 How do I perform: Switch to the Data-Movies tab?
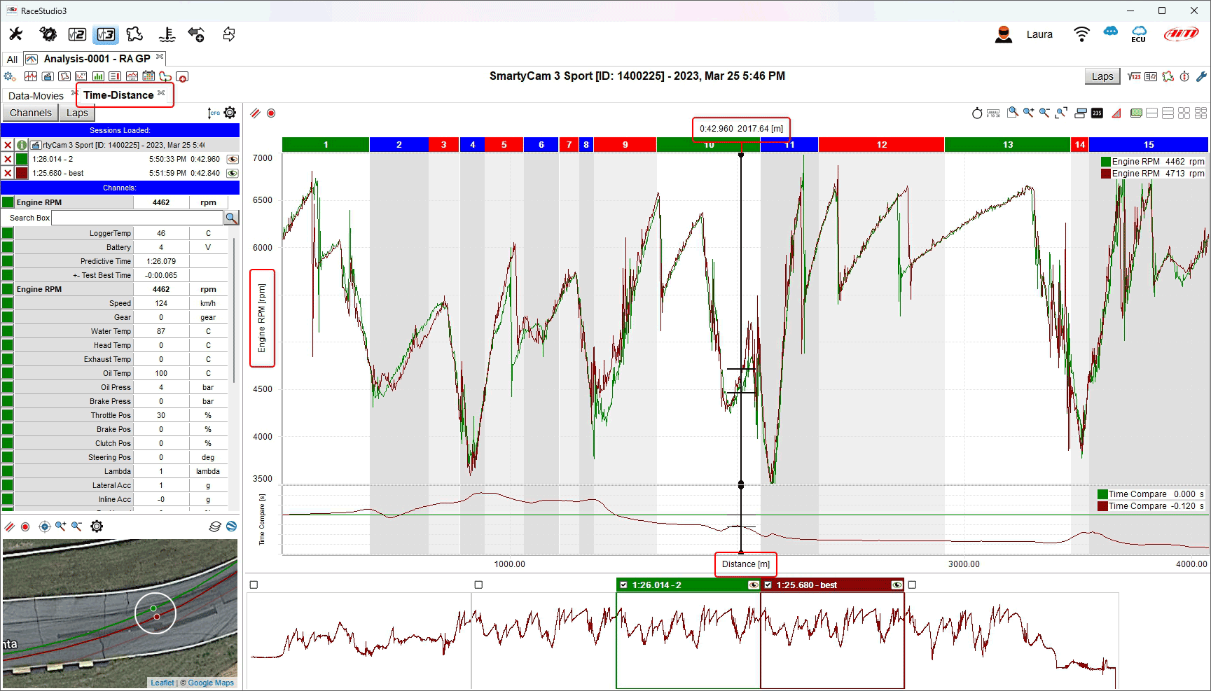pyautogui.click(x=36, y=96)
